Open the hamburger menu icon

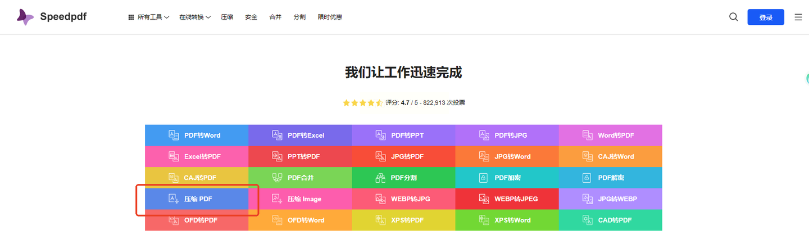point(798,17)
